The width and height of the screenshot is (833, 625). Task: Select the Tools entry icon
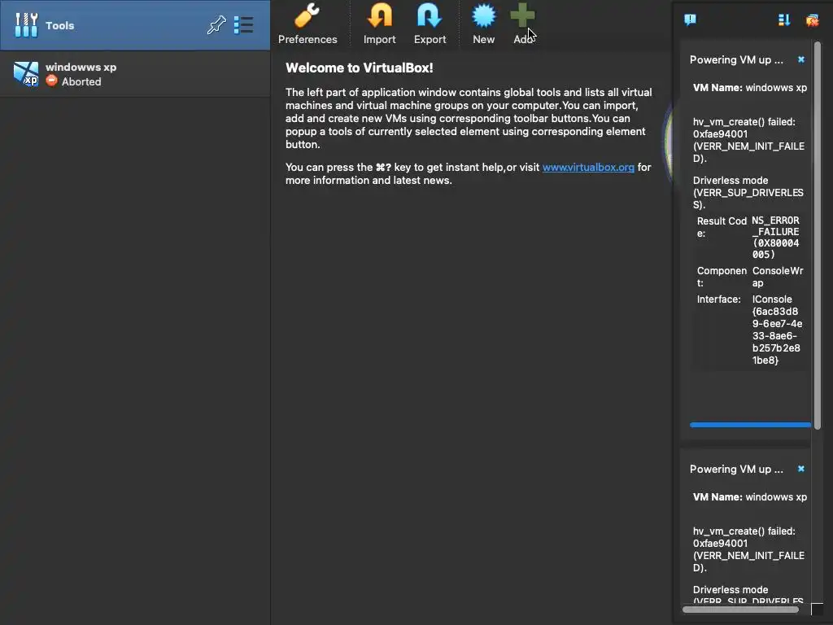pyautogui.click(x=26, y=25)
